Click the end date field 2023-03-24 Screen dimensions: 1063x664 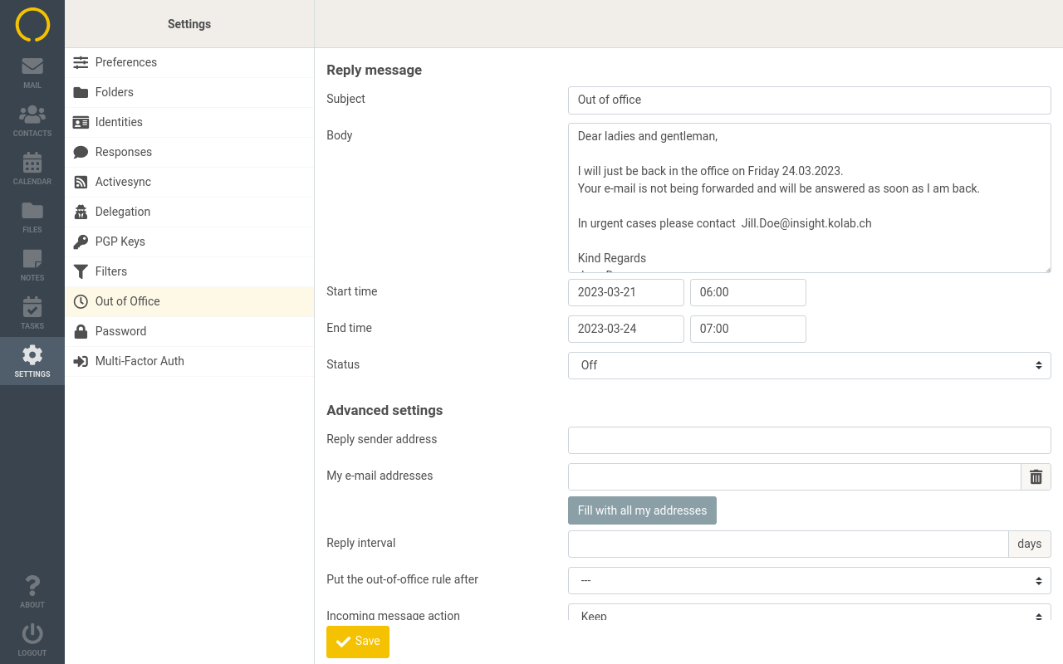pos(626,329)
